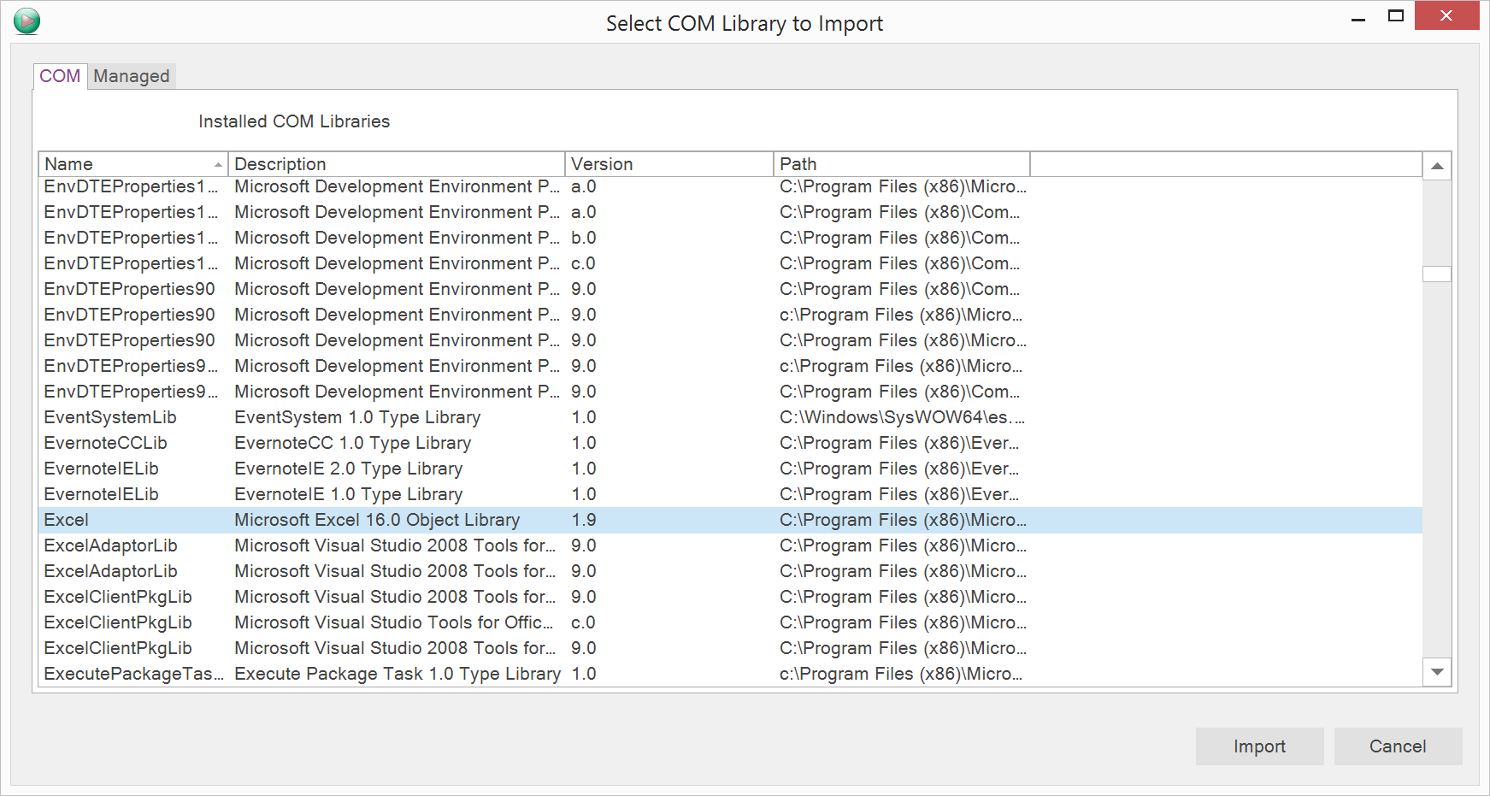Click the green app icon in title bar
Screen dimensions: 1490x796
click(x=27, y=21)
